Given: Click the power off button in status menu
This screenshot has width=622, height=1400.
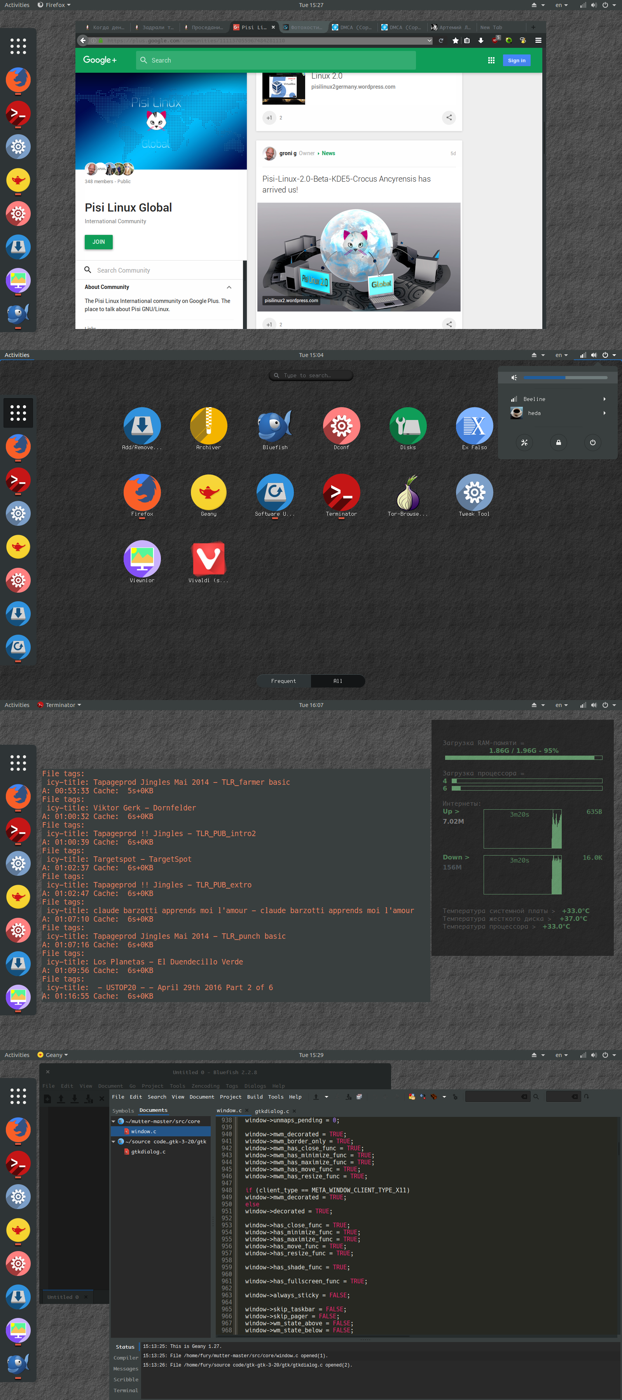Looking at the screenshot, I should 593,443.
